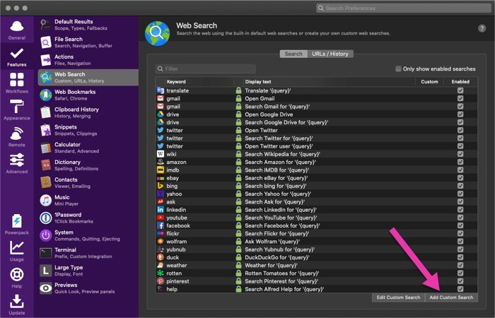Toggle Only show enabled searches checkbox

pos(398,69)
